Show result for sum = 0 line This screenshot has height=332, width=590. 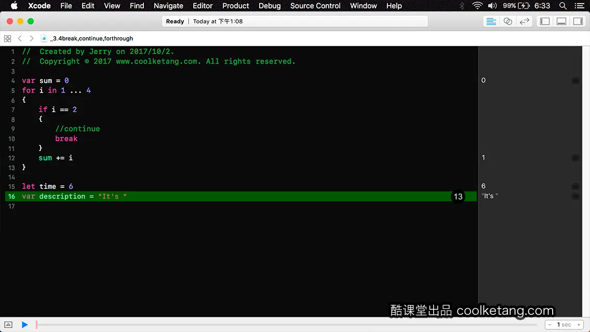point(575,80)
